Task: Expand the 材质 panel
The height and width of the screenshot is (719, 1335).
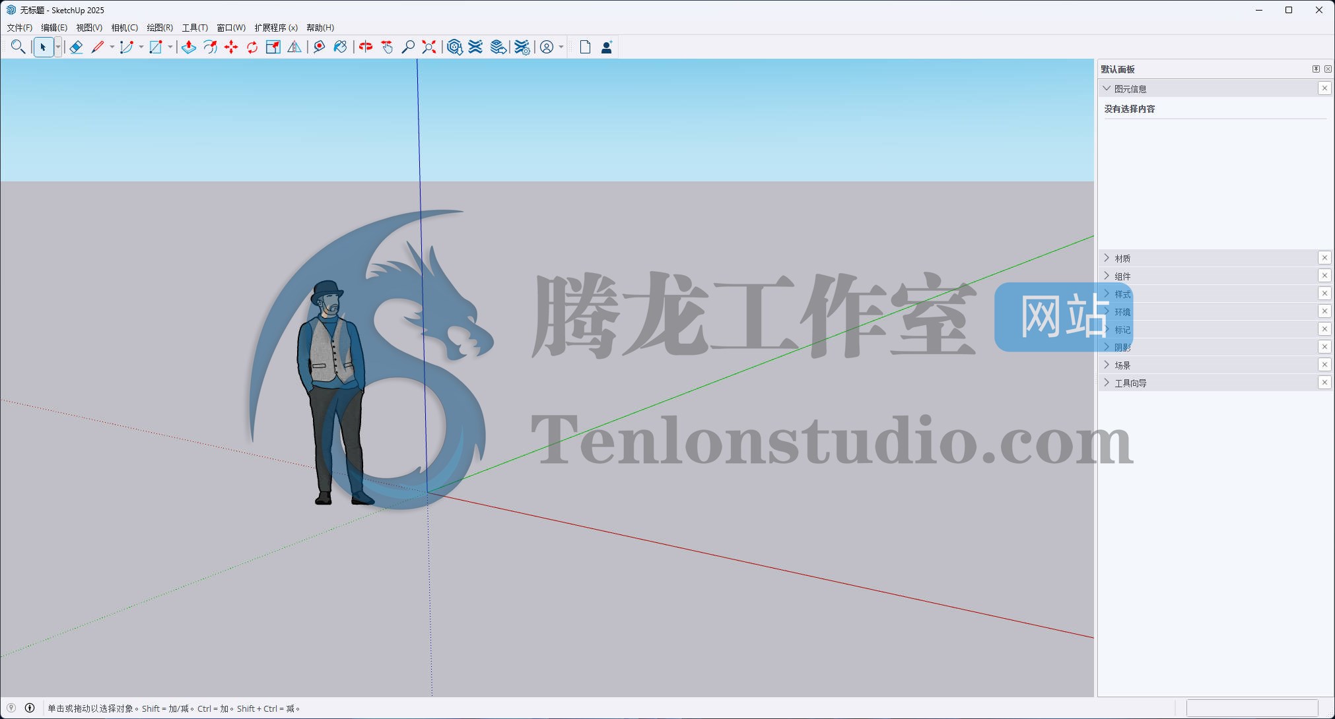Action: coord(1107,258)
